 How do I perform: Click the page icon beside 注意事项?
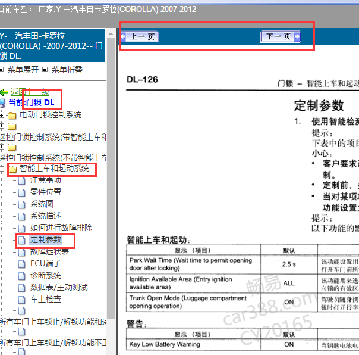click(22, 180)
